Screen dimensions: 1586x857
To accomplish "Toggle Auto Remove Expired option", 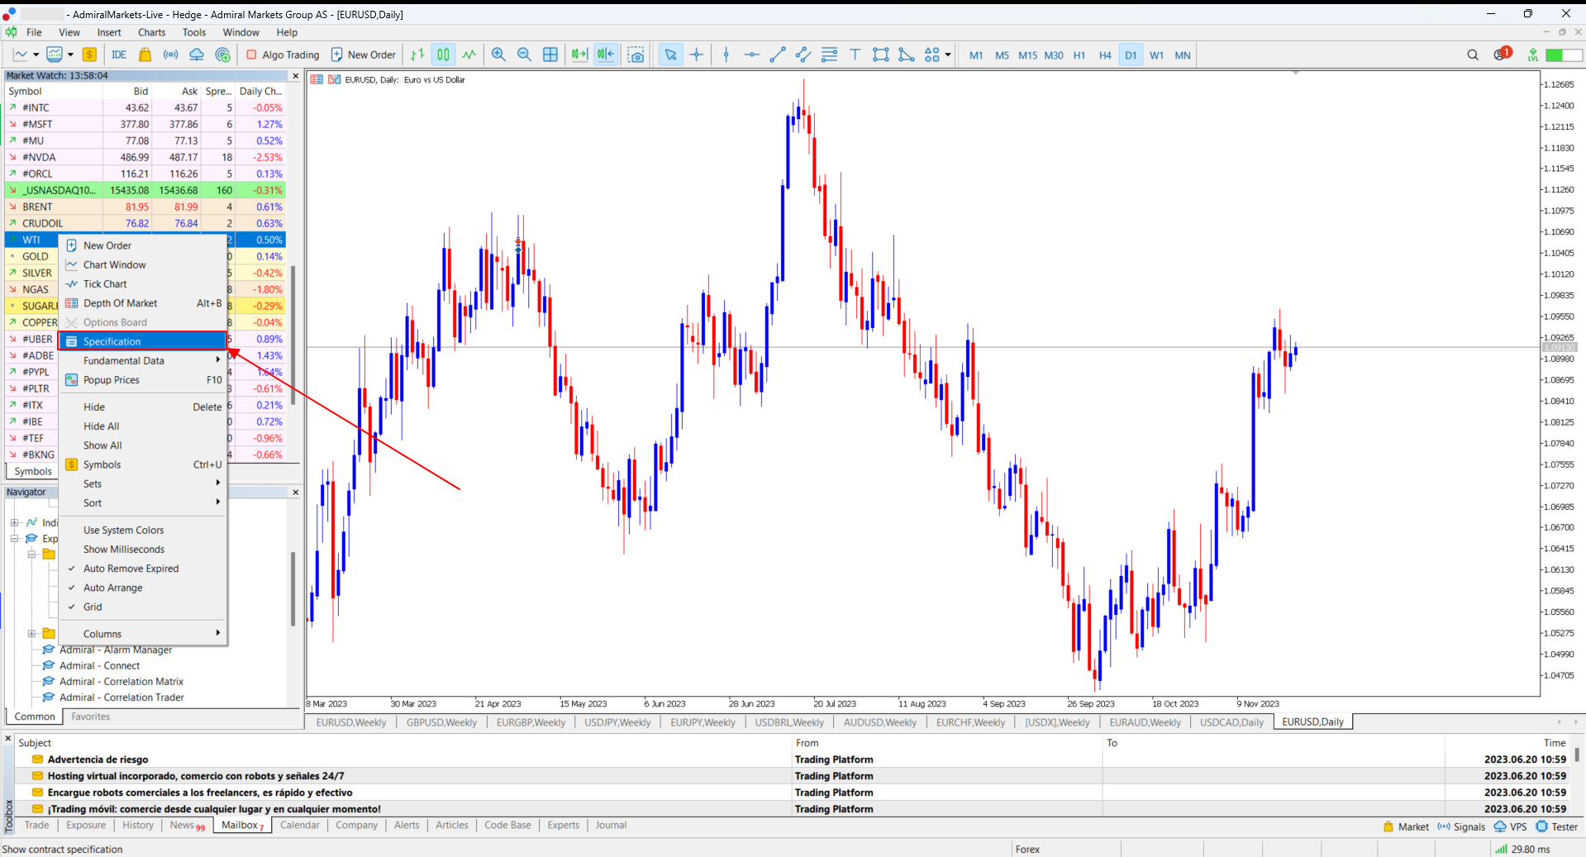I will 131,569.
